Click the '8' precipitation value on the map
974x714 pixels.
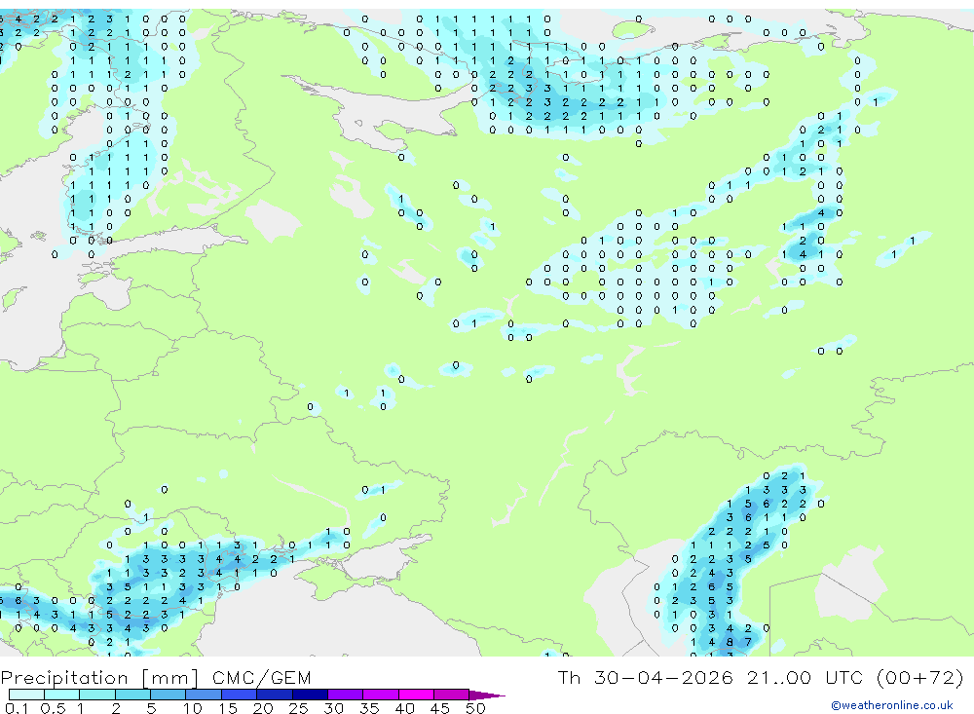pos(730,642)
